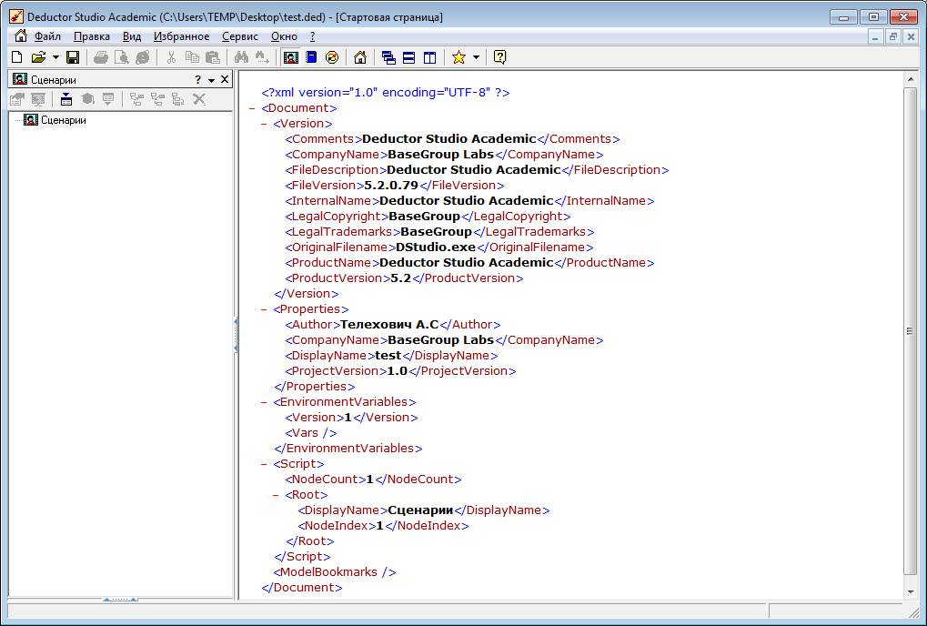Collapse the Root XML node

[x=276, y=495]
